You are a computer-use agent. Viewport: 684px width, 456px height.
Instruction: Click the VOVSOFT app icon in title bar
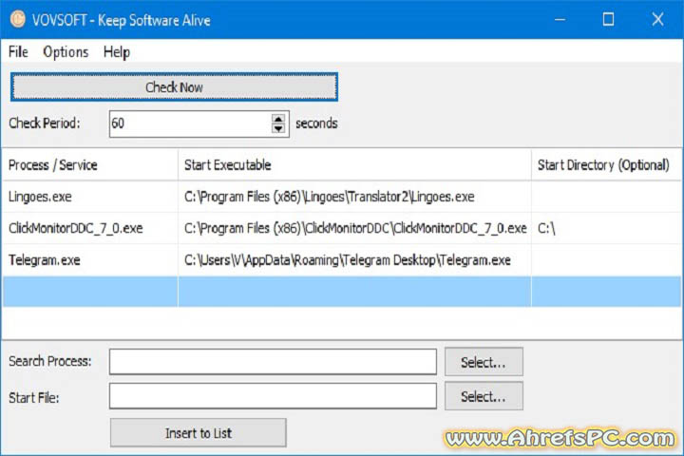18,20
